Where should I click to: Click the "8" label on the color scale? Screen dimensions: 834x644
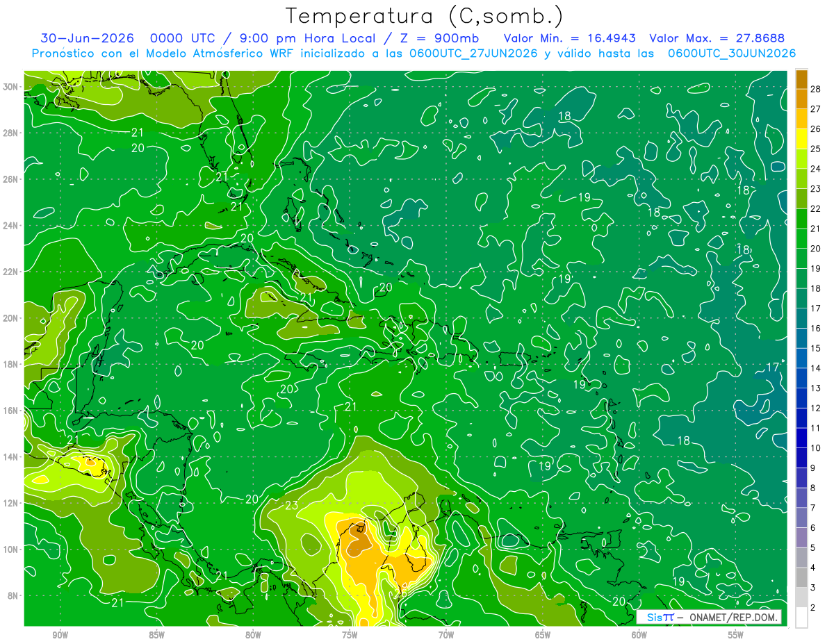813,488
